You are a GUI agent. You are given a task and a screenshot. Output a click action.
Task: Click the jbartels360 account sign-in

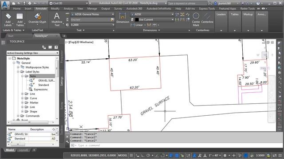[225, 3]
